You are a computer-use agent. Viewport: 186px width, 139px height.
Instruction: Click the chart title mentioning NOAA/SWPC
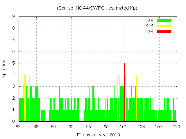[x=97, y=8]
